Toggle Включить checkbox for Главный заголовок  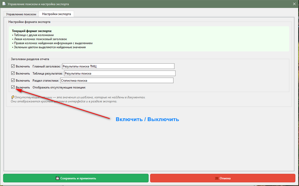(x=13, y=66)
